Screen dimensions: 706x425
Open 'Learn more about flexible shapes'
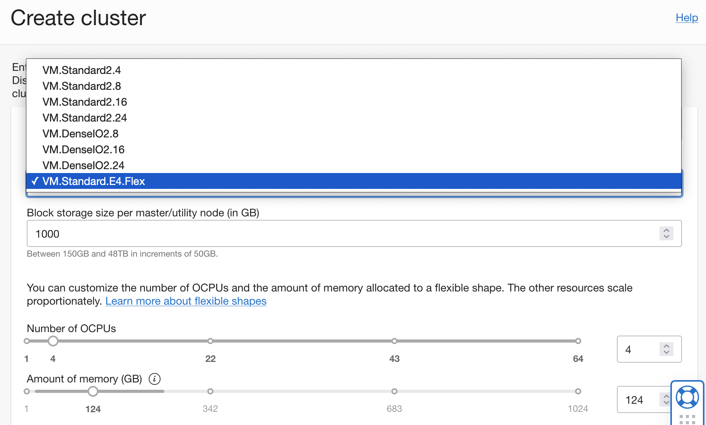(x=186, y=301)
